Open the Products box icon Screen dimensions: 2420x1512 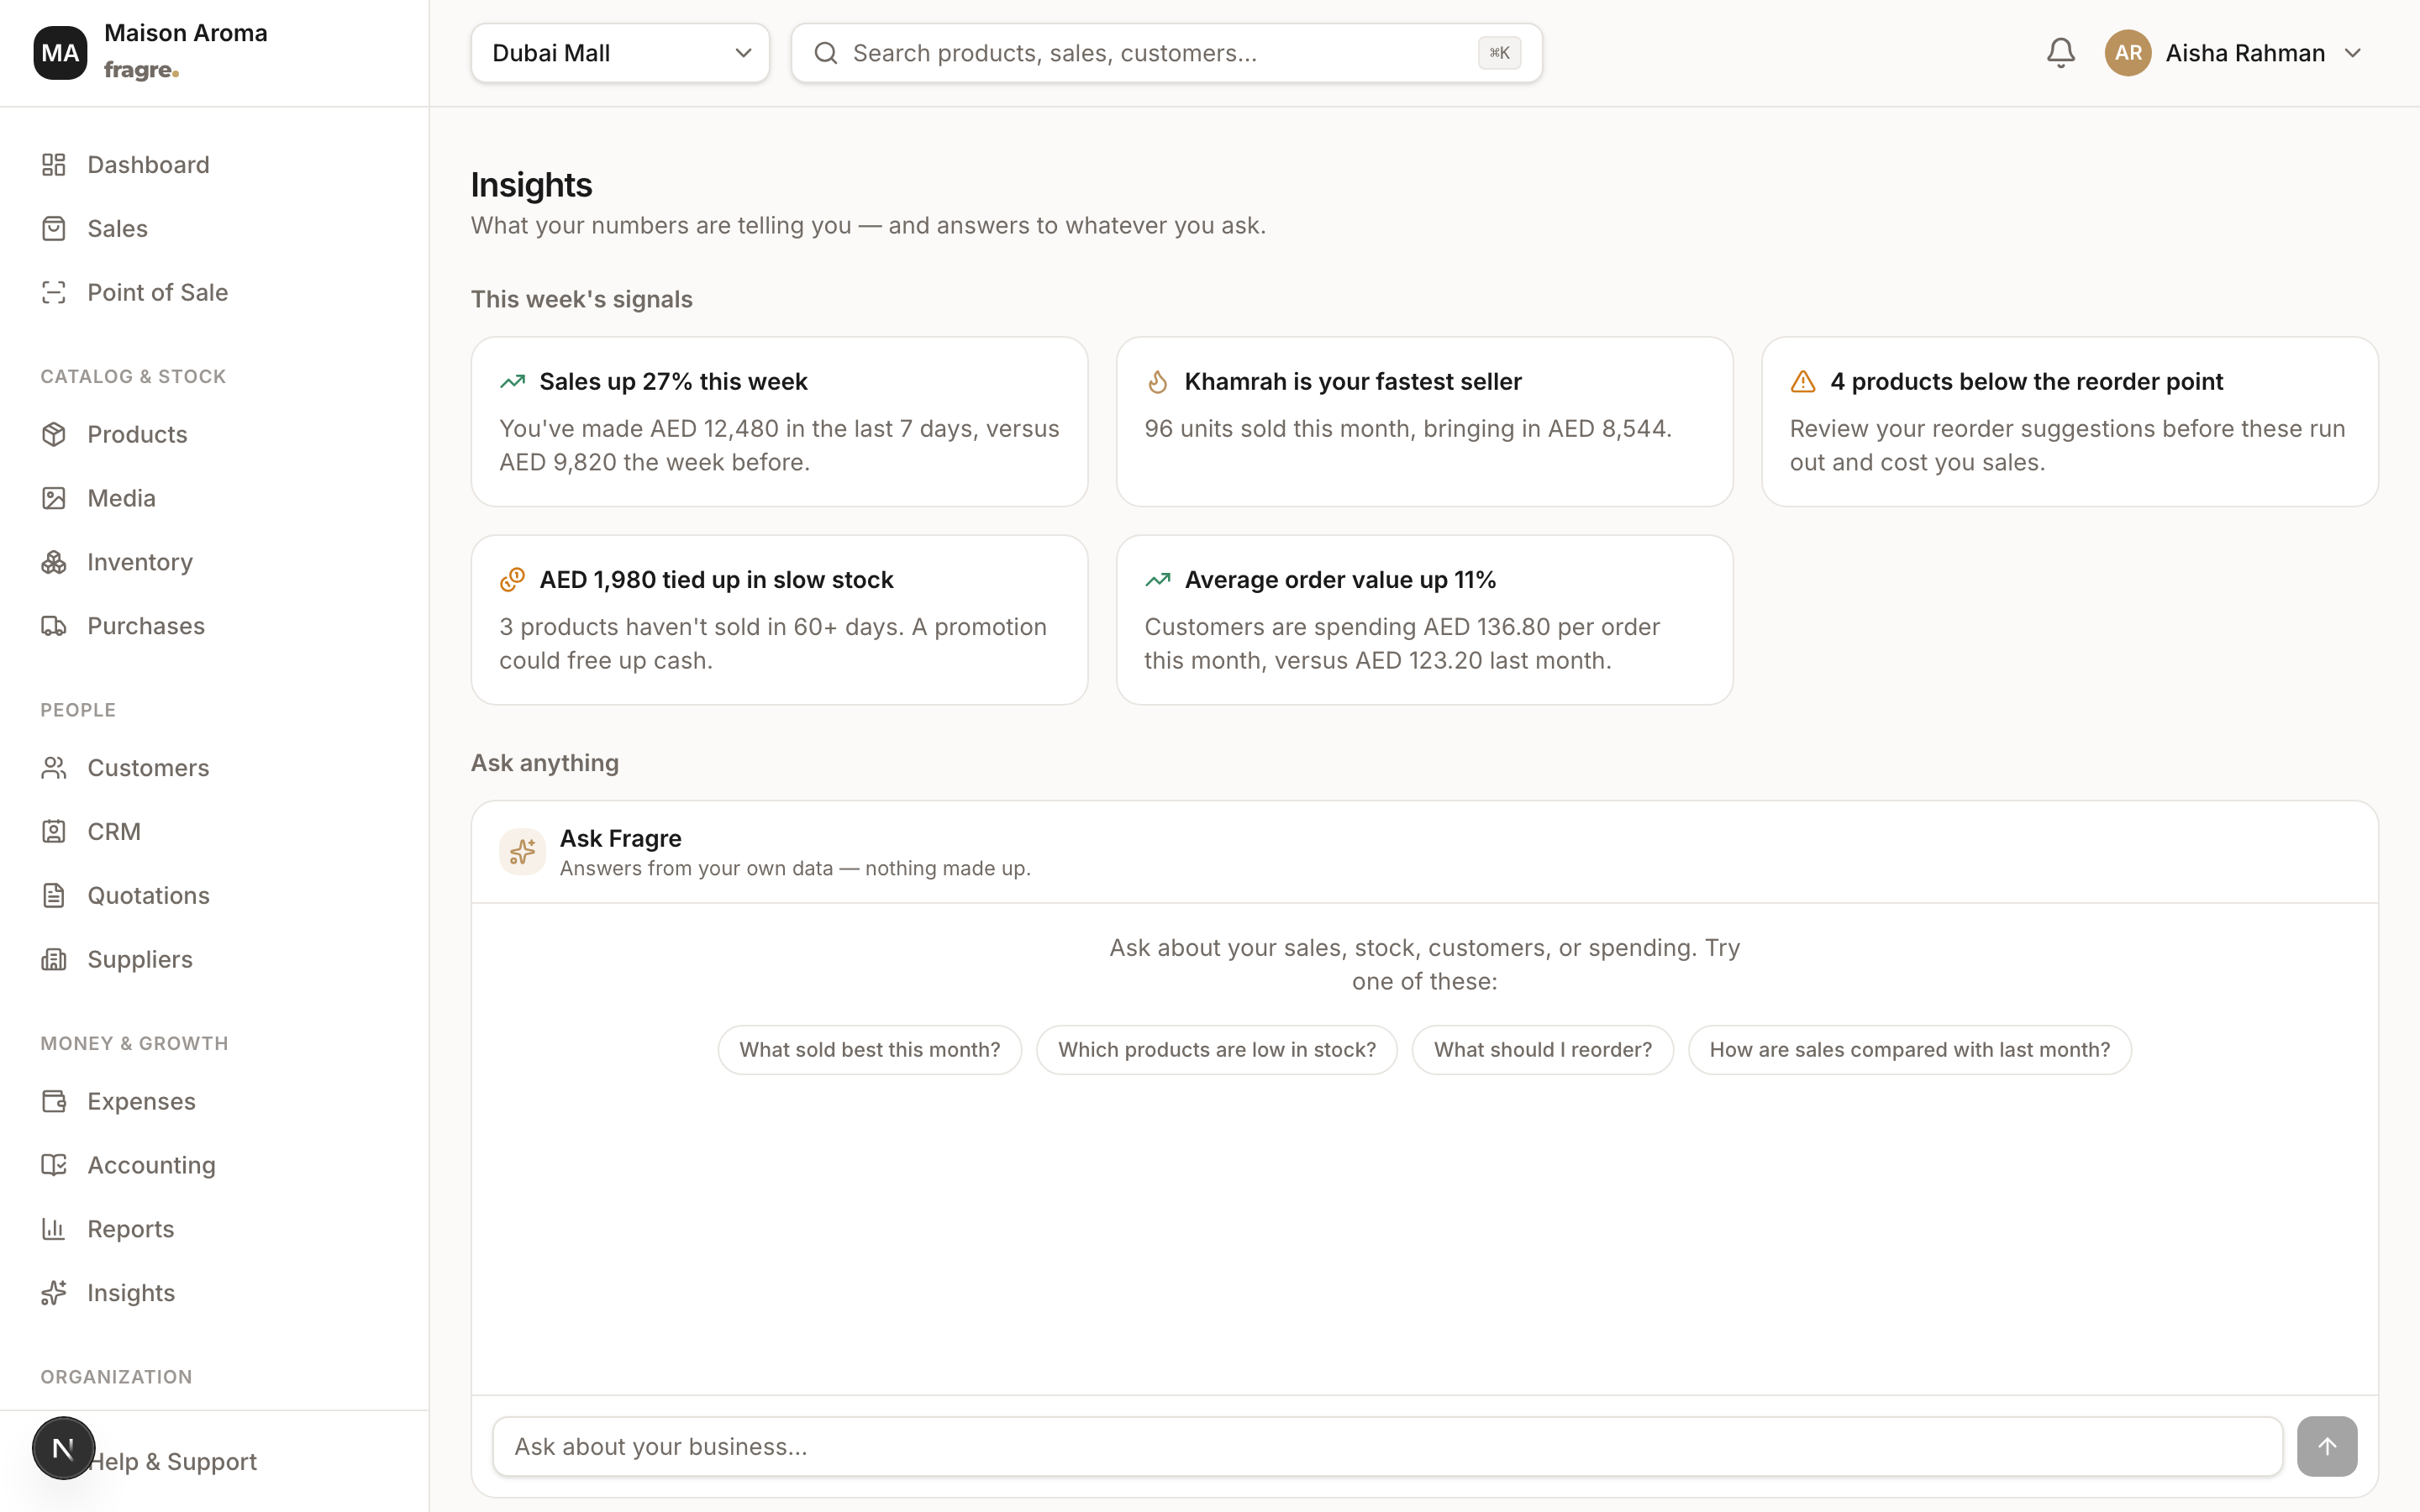click(x=54, y=434)
